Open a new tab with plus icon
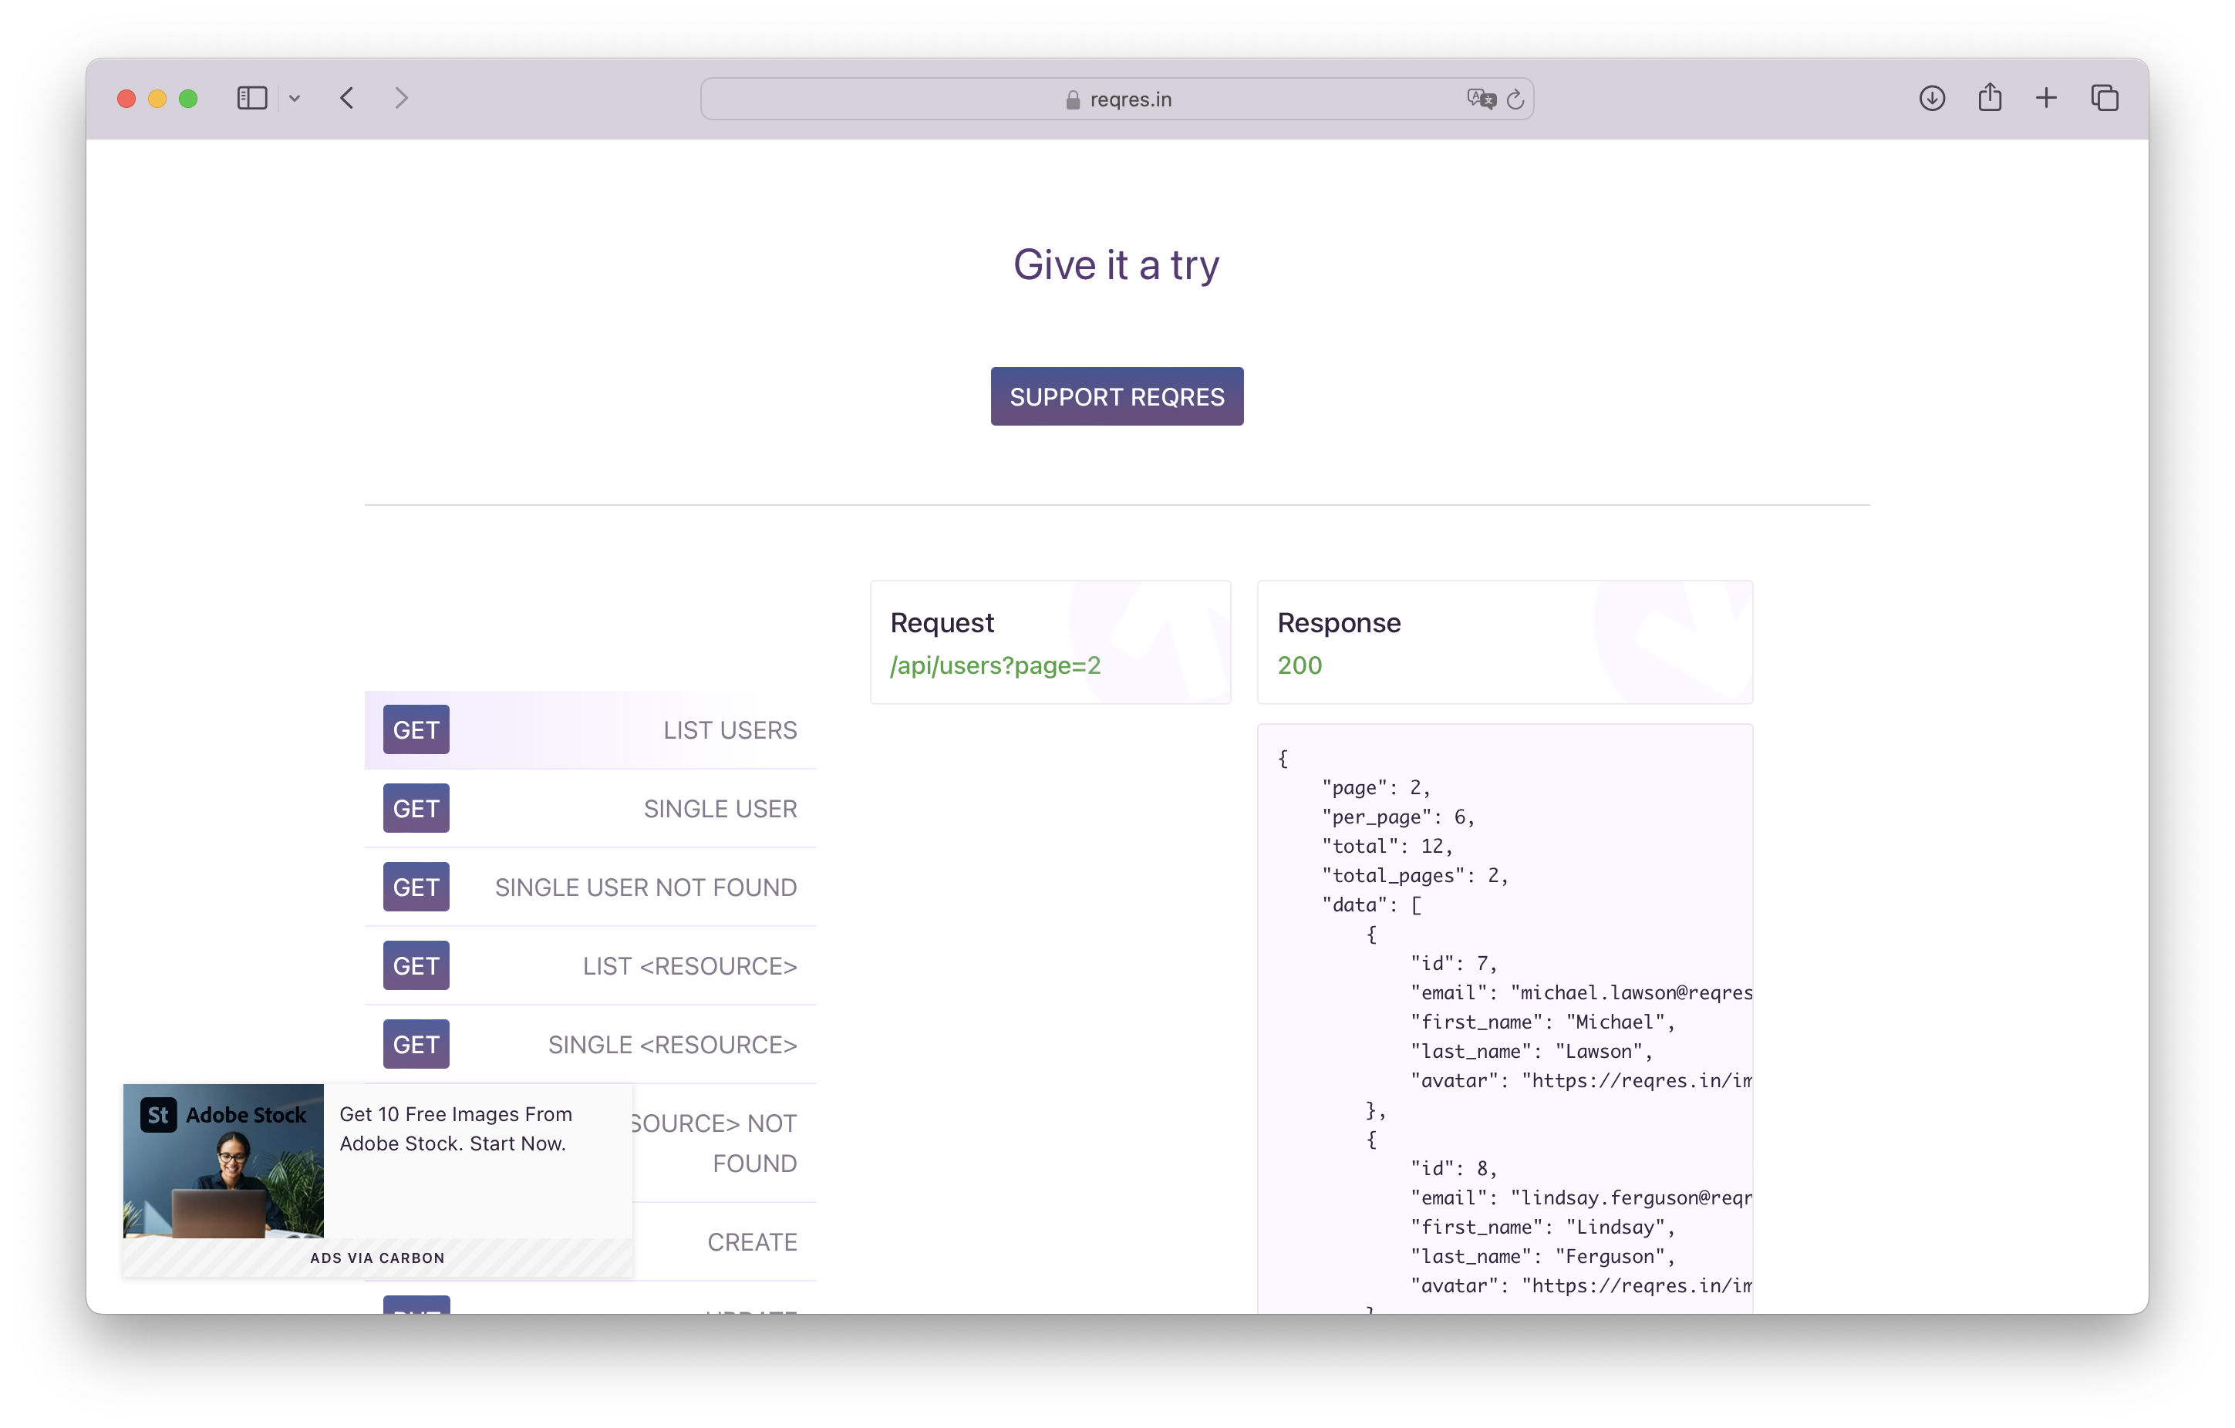This screenshot has width=2235, height=1428. [x=2045, y=99]
